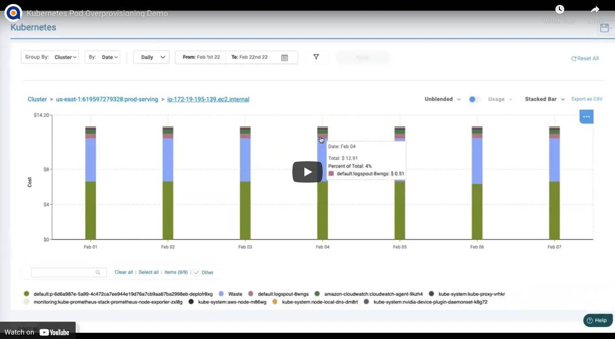Play the YouTube video
The width and height of the screenshot is (615, 339).
point(307,171)
